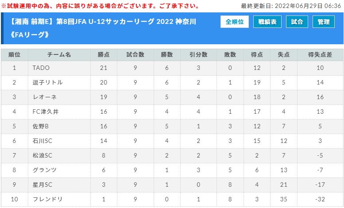Select the 星月SC team name
Screen dimensions: 344x208
click(x=43, y=185)
